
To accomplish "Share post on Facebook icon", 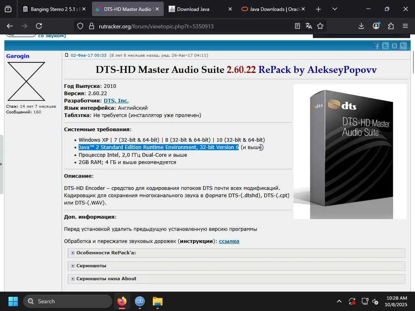I will [377, 46].
